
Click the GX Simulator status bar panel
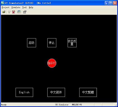pyautogui.click(x=63, y=105)
